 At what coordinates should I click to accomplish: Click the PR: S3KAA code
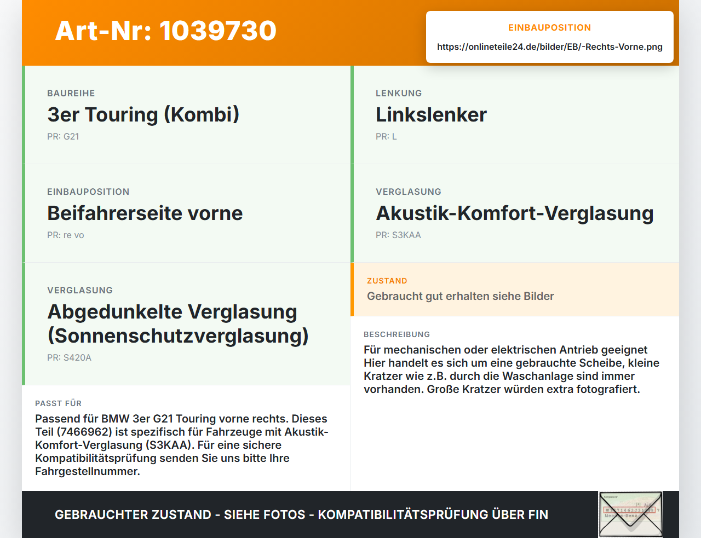pos(398,235)
